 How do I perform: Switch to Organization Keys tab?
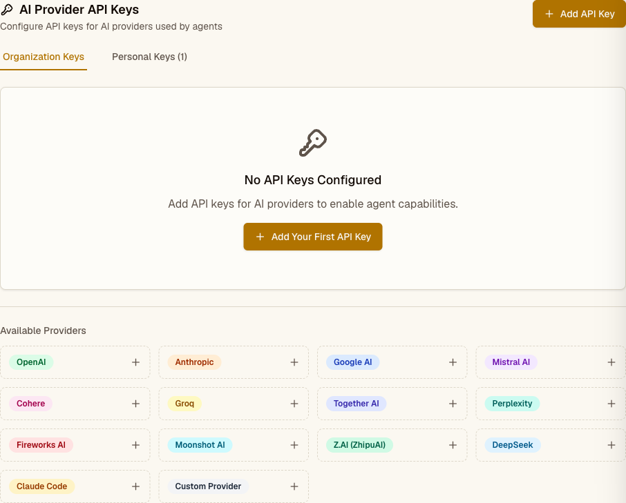[x=44, y=57]
